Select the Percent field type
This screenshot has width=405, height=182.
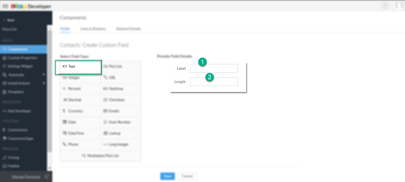point(80,88)
